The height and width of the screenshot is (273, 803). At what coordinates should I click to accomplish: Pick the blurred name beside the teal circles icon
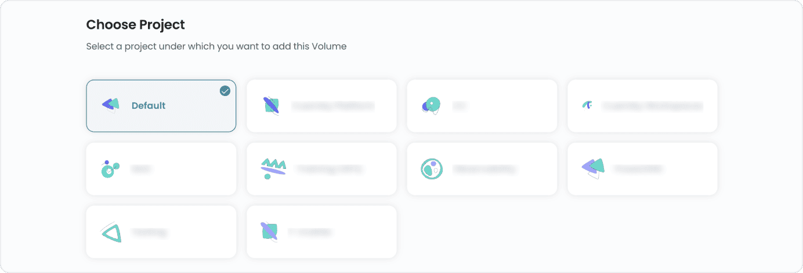click(x=141, y=169)
